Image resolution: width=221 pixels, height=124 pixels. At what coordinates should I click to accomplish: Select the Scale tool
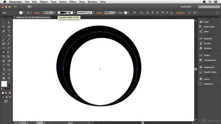(x=9, y=48)
